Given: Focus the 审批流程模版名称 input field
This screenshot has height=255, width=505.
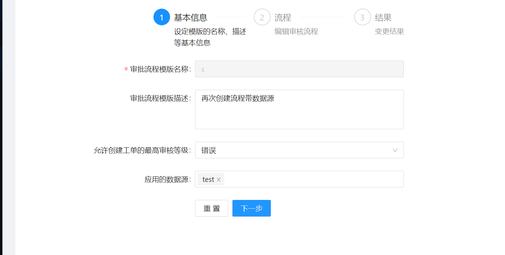Looking at the screenshot, I should 299,69.
